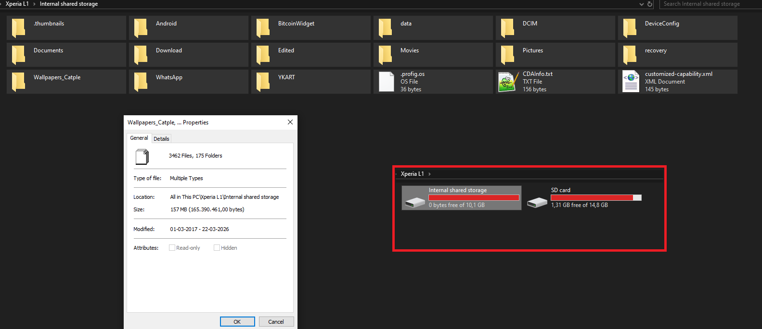This screenshot has height=329, width=762.
Task: Select the Movies folder icon
Action: pos(385,55)
